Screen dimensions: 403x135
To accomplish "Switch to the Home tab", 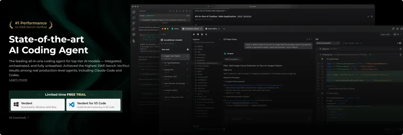I will pyautogui.click(x=175, y=29).
